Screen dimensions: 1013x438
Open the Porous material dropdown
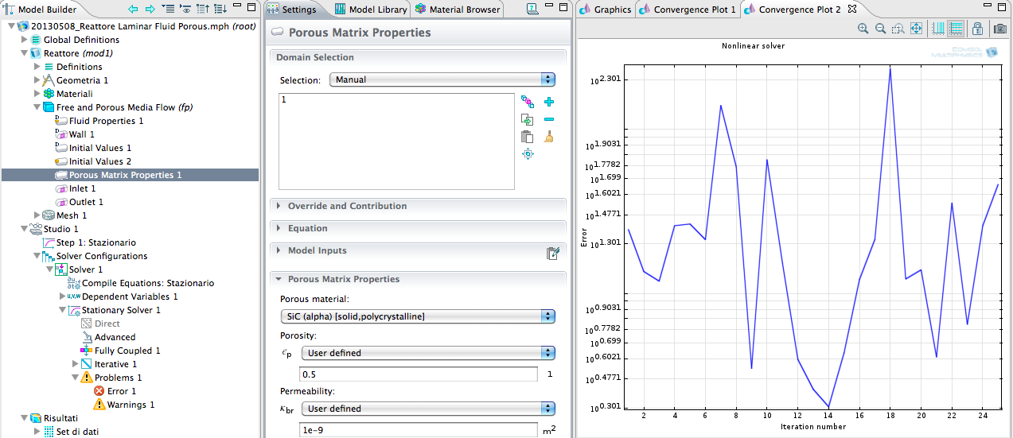pyautogui.click(x=417, y=316)
